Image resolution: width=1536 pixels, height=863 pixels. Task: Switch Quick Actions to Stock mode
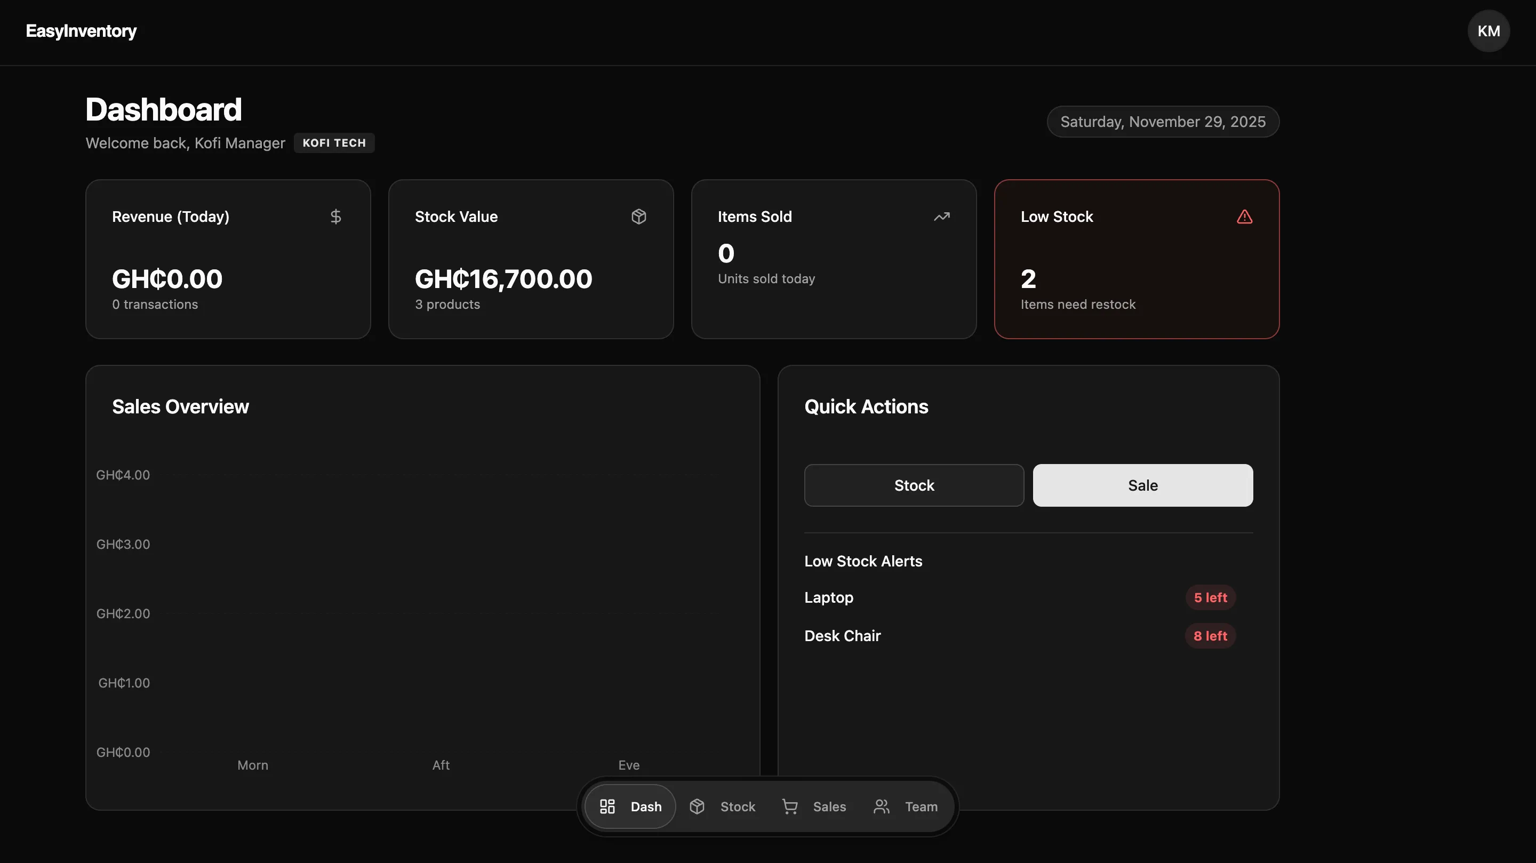[x=913, y=485]
